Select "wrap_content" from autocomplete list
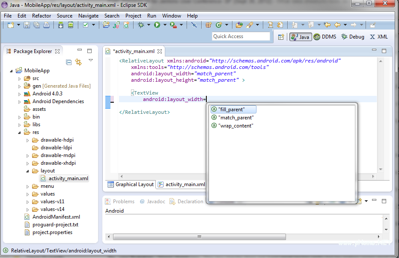 tap(235, 126)
